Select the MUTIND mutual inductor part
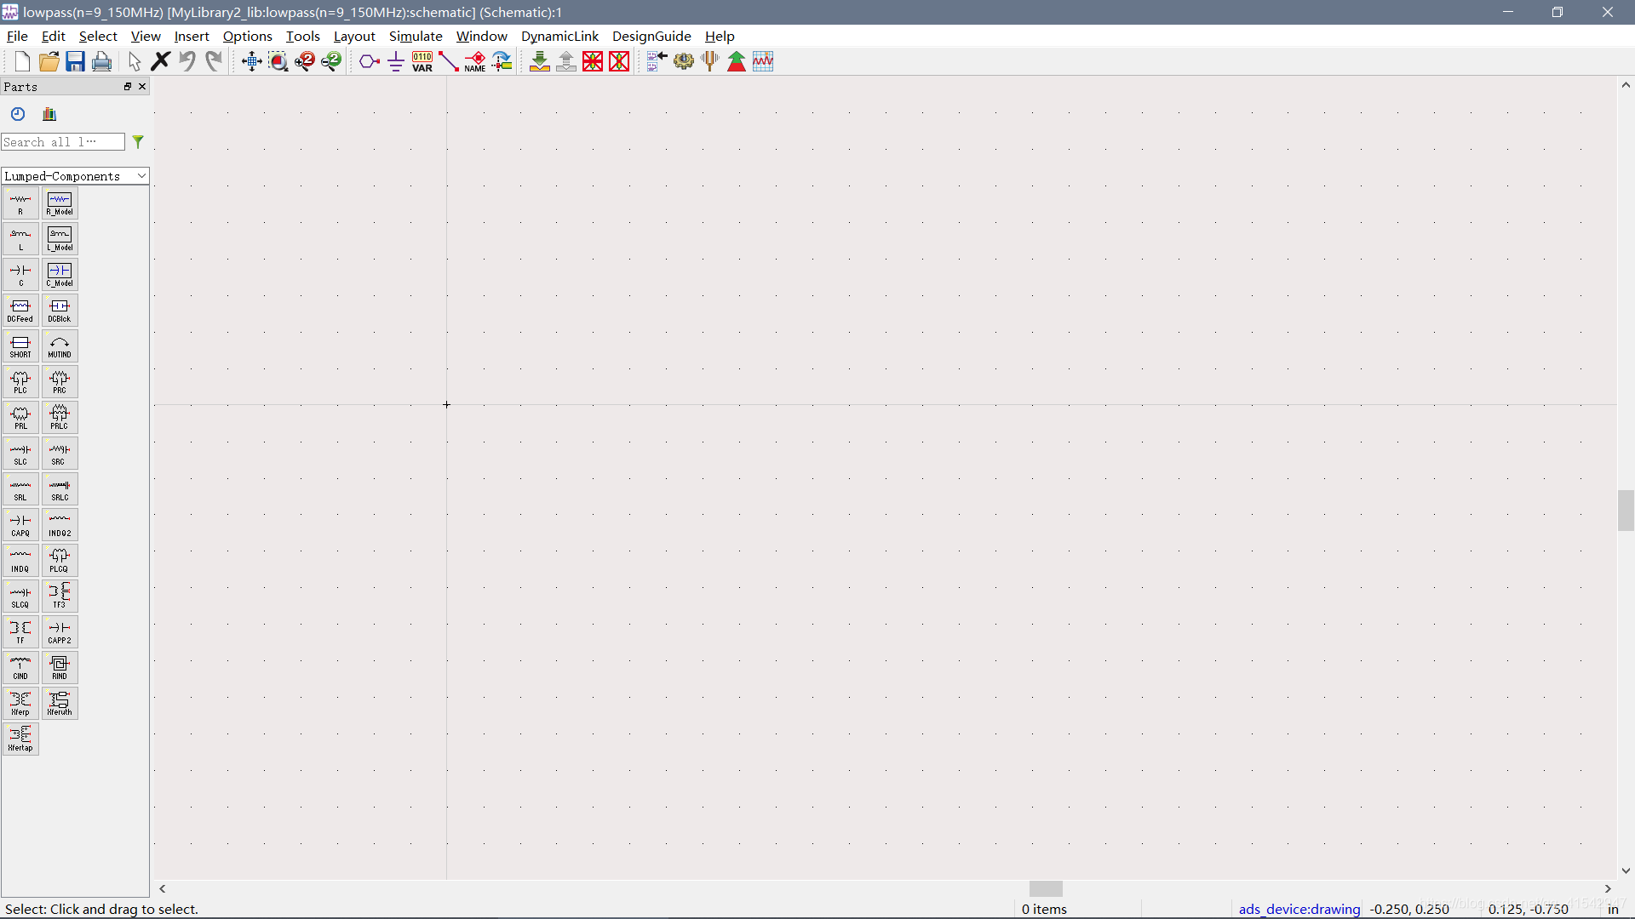 click(60, 346)
